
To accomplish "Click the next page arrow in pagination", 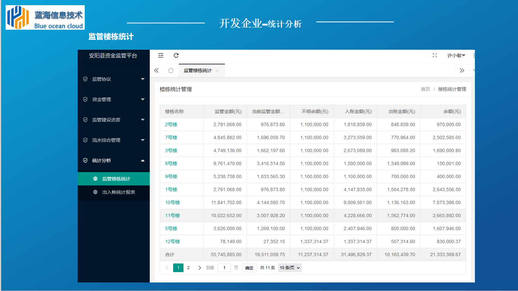I will pos(200,268).
